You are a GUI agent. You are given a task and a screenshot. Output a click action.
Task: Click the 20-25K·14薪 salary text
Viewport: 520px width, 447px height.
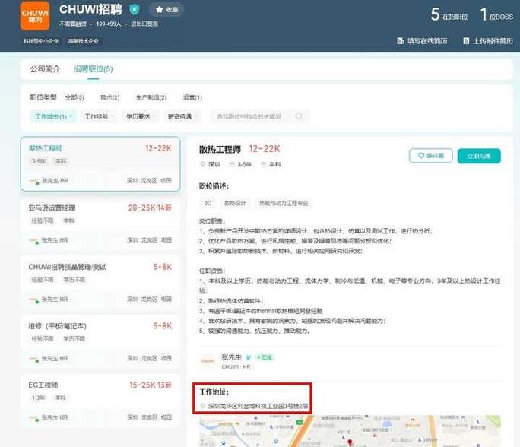pyautogui.click(x=150, y=208)
